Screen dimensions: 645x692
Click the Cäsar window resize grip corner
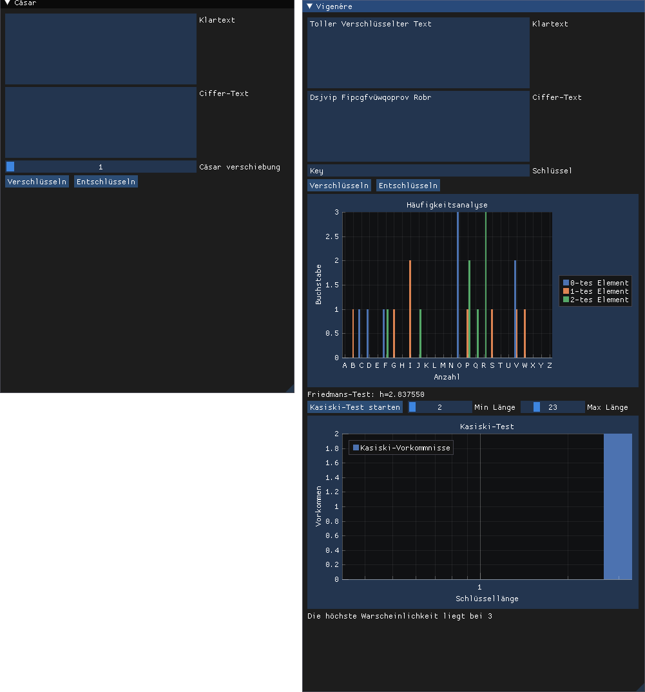point(290,389)
